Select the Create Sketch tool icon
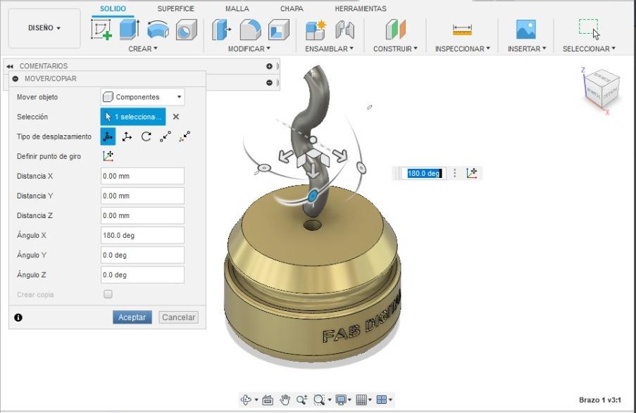Viewport: 636px width, 413px height. [101, 30]
